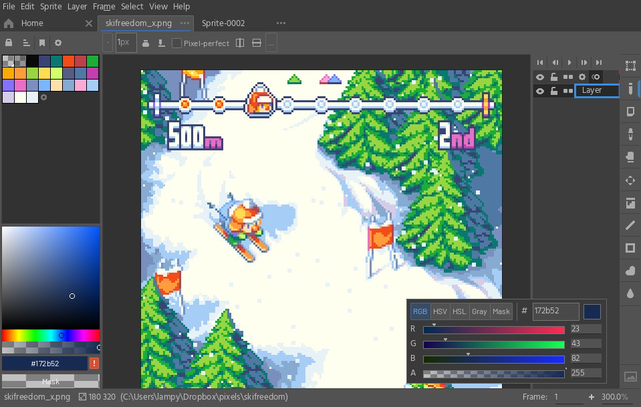Viewport: 641px width, 407px height.
Task: Select the Rectangular Marquee tool
Action: [630, 65]
